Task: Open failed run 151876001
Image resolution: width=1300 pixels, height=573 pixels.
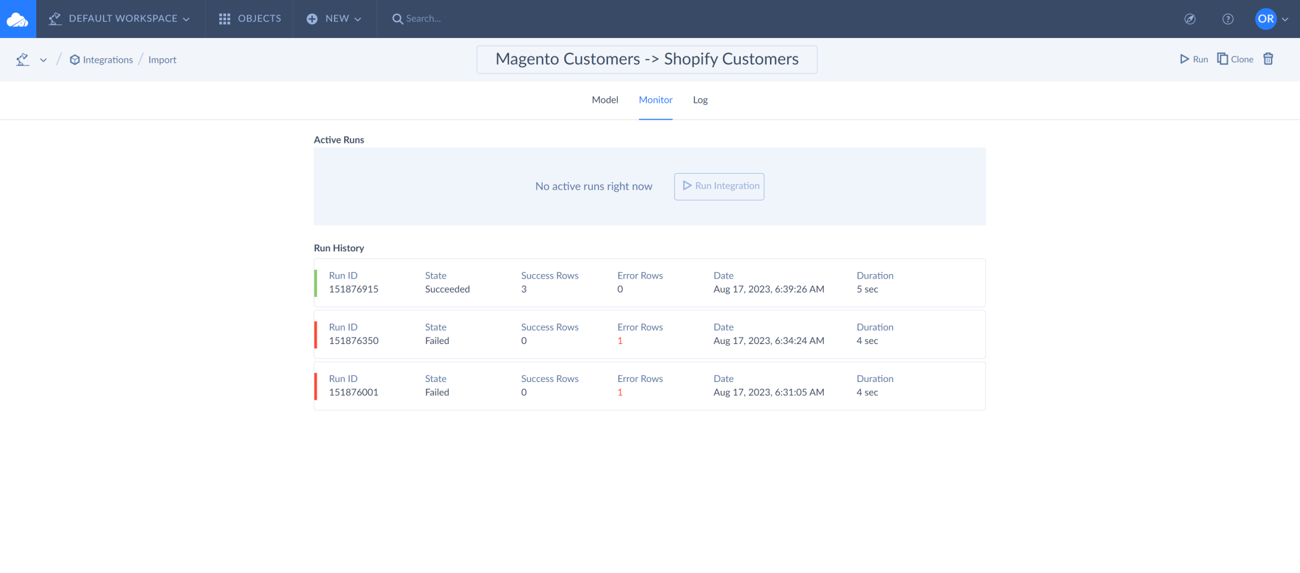Action: point(649,386)
